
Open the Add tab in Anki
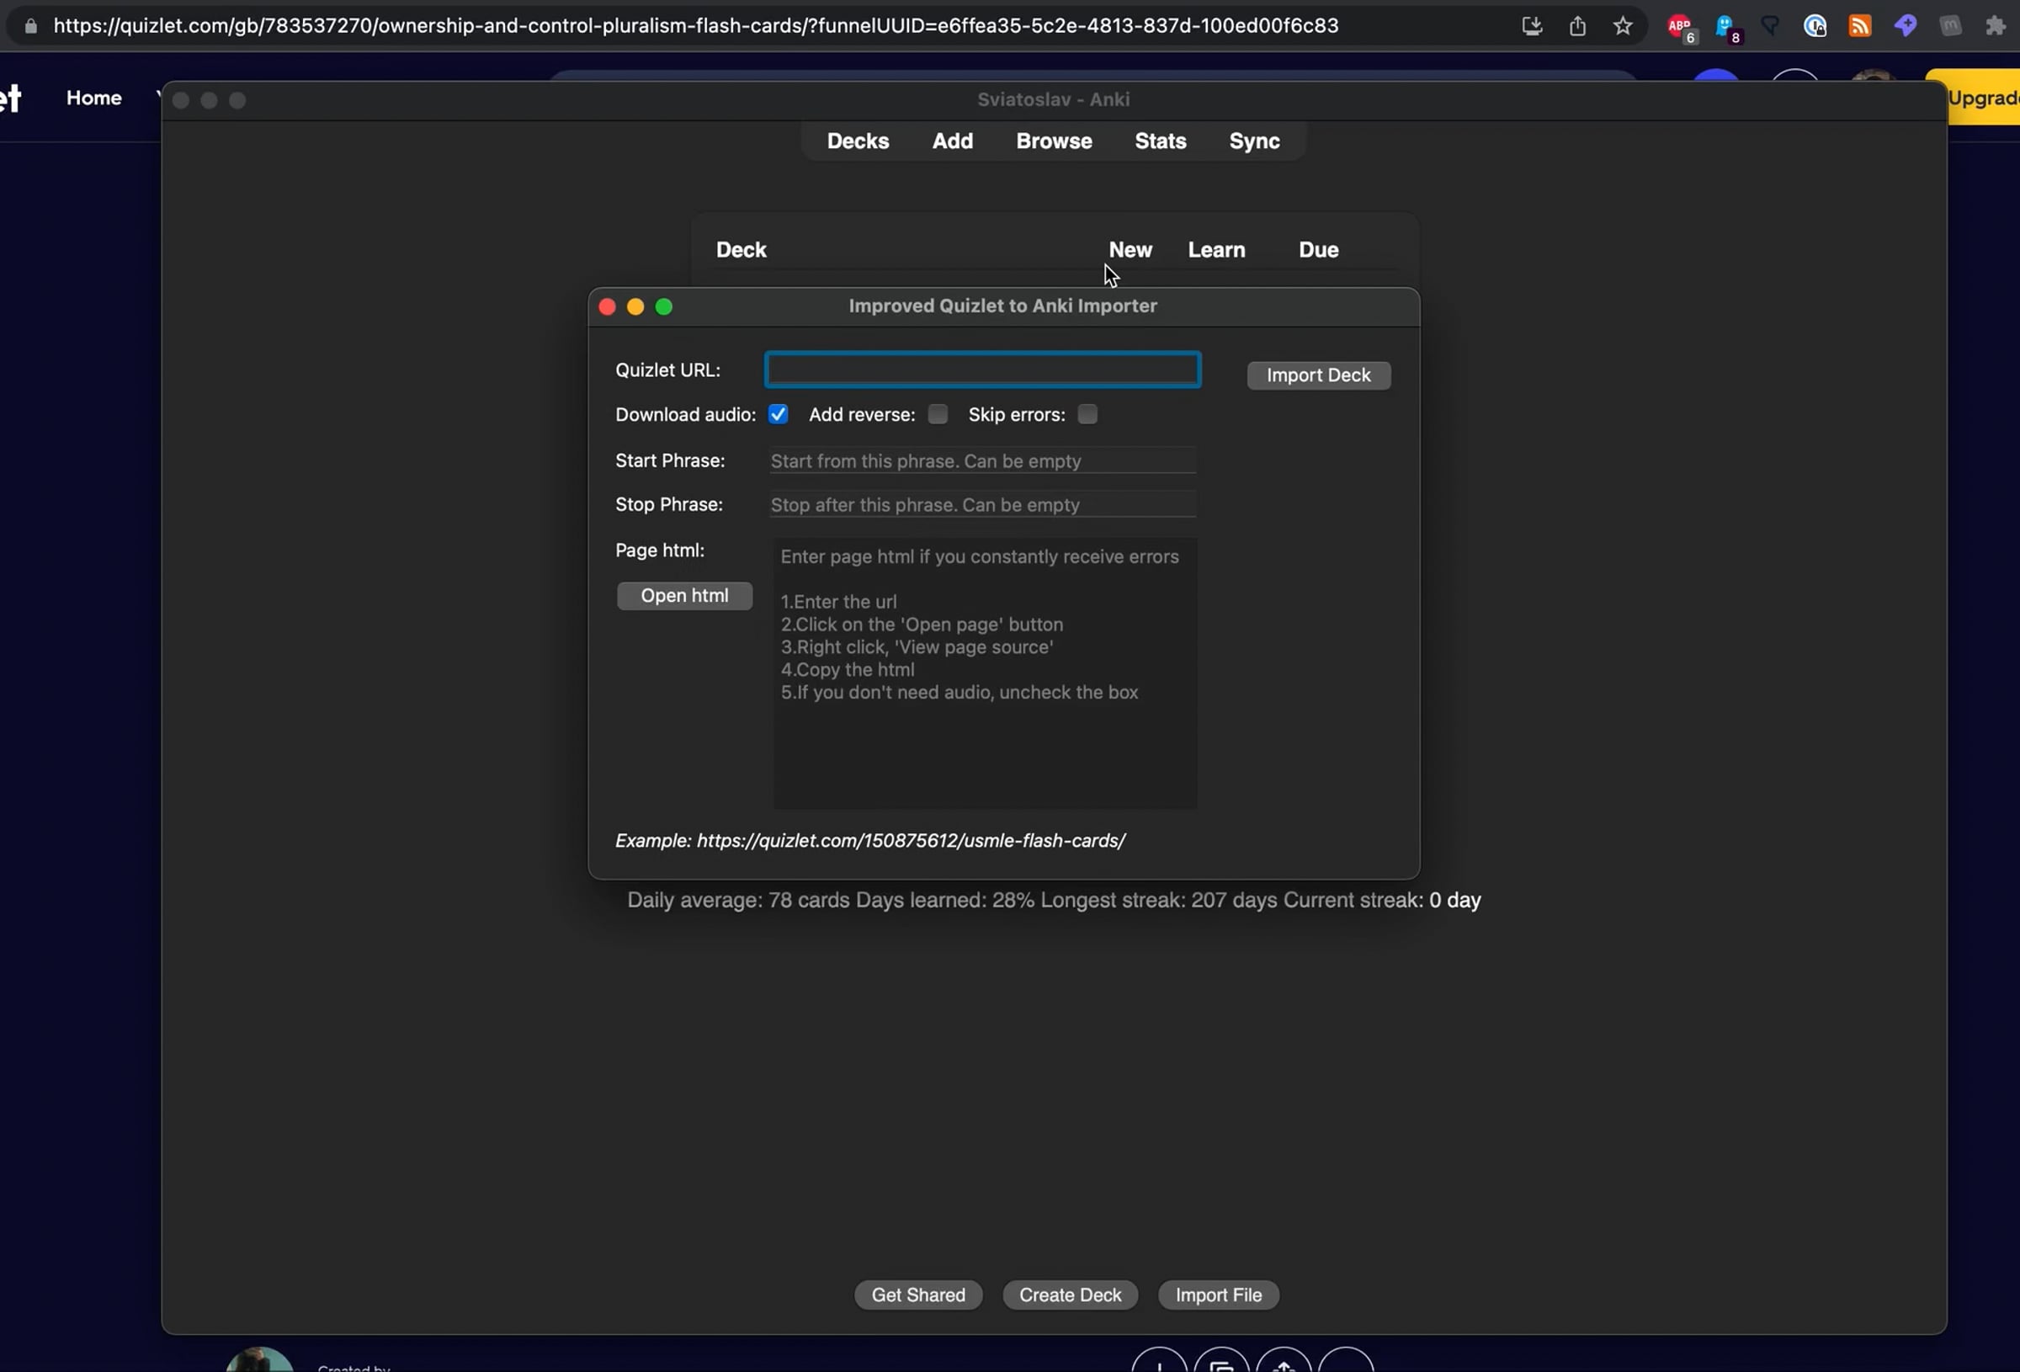(x=953, y=141)
